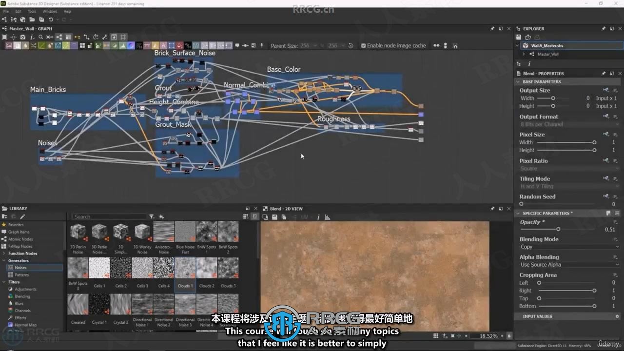Switch Library to large thumbnail view
This screenshot has height=351, width=624.
pos(255,216)
